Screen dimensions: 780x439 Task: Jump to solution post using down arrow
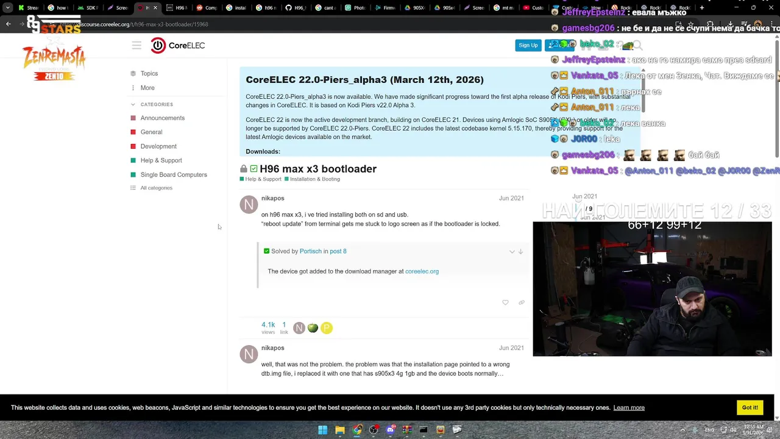click(520, 251)
